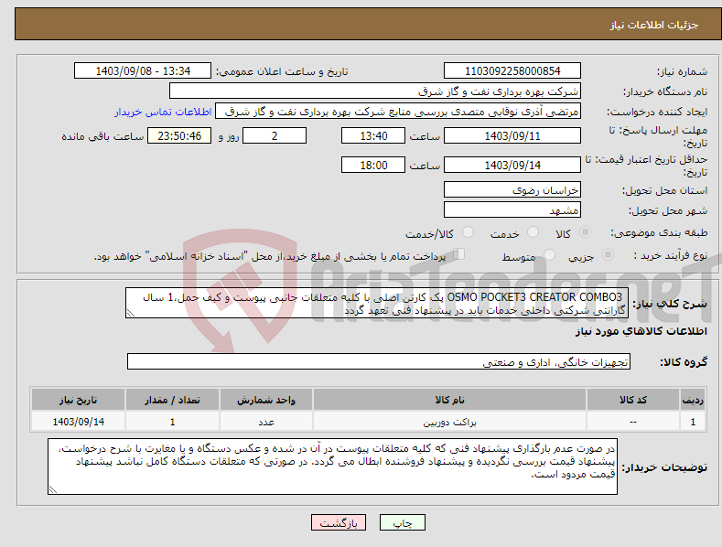722x547 pixels.
Task: Click the 1403/09/14 date cell in table
Action: pyautogui.click(x=79, y=422)
